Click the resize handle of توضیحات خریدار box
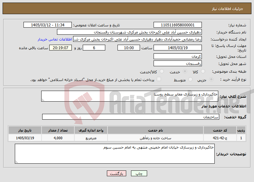The image size is (254, 182). (x=16, y=162)
